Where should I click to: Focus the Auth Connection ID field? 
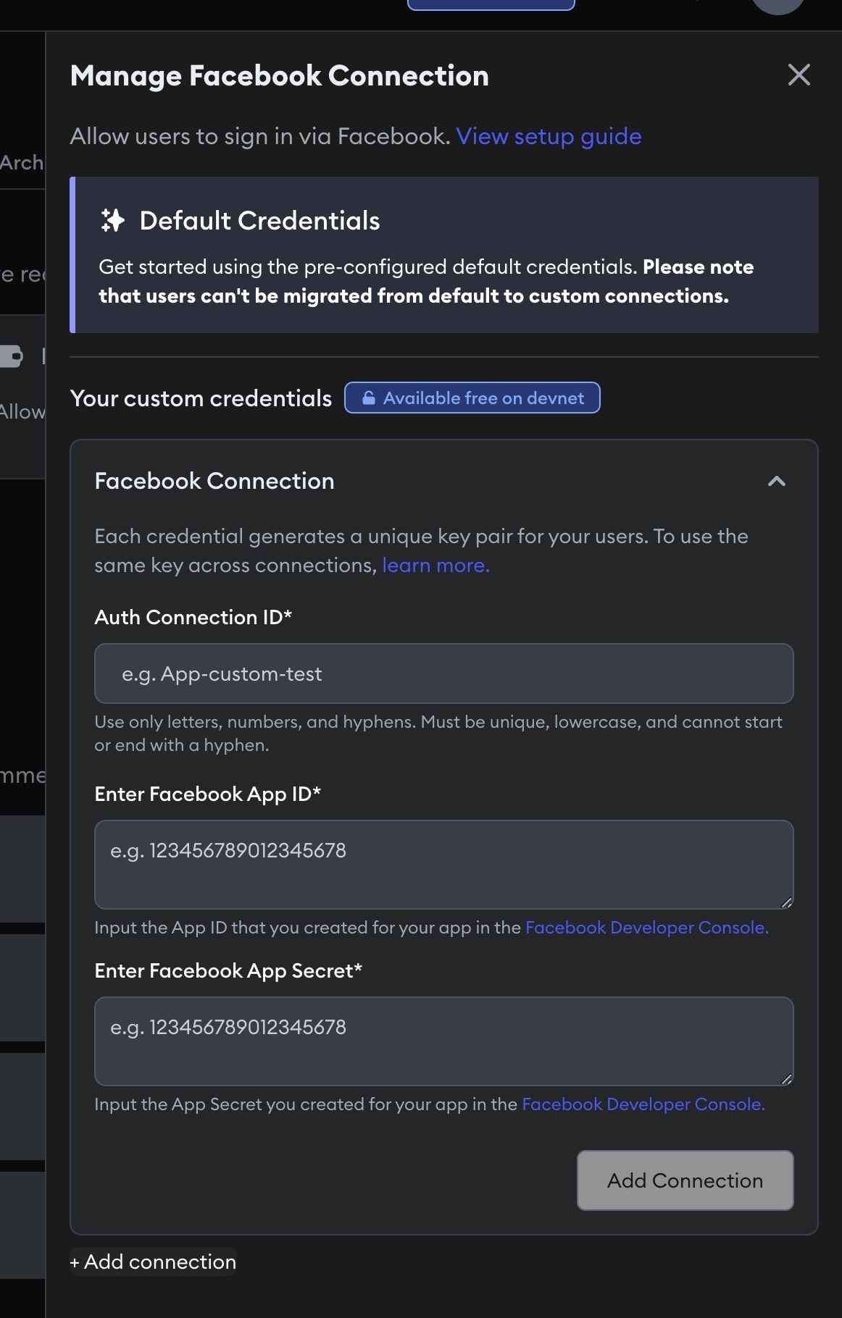click(x=444, y=673)
